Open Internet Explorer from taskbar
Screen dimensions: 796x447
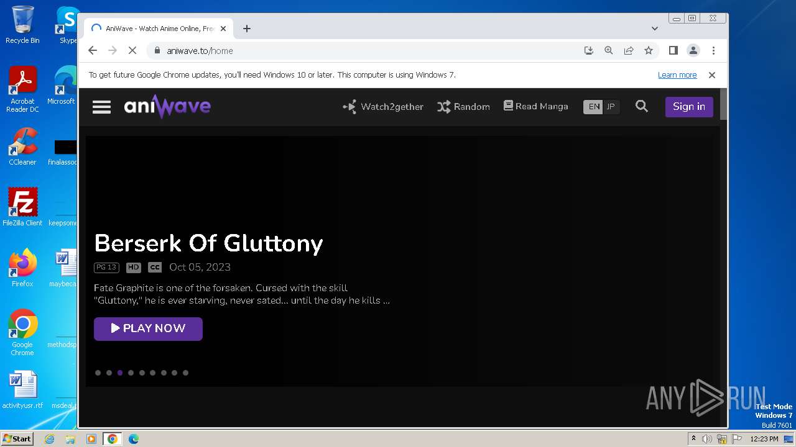[49, 439]
